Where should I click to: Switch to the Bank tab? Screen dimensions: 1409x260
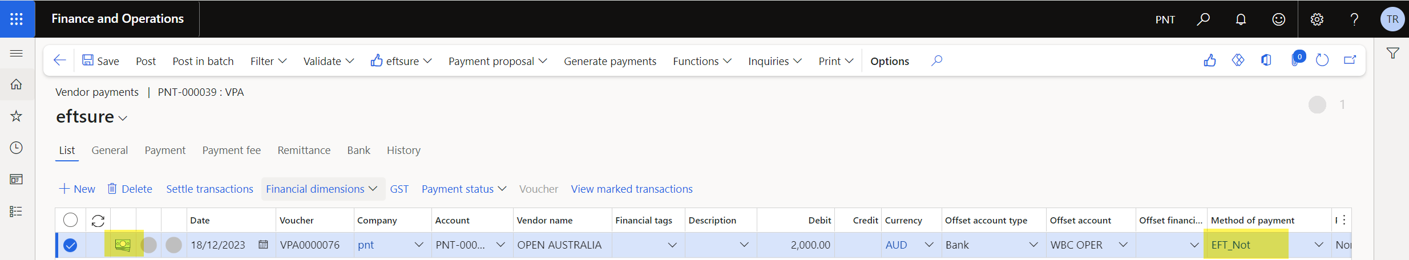pyautogui.click(x=358, y=151)
